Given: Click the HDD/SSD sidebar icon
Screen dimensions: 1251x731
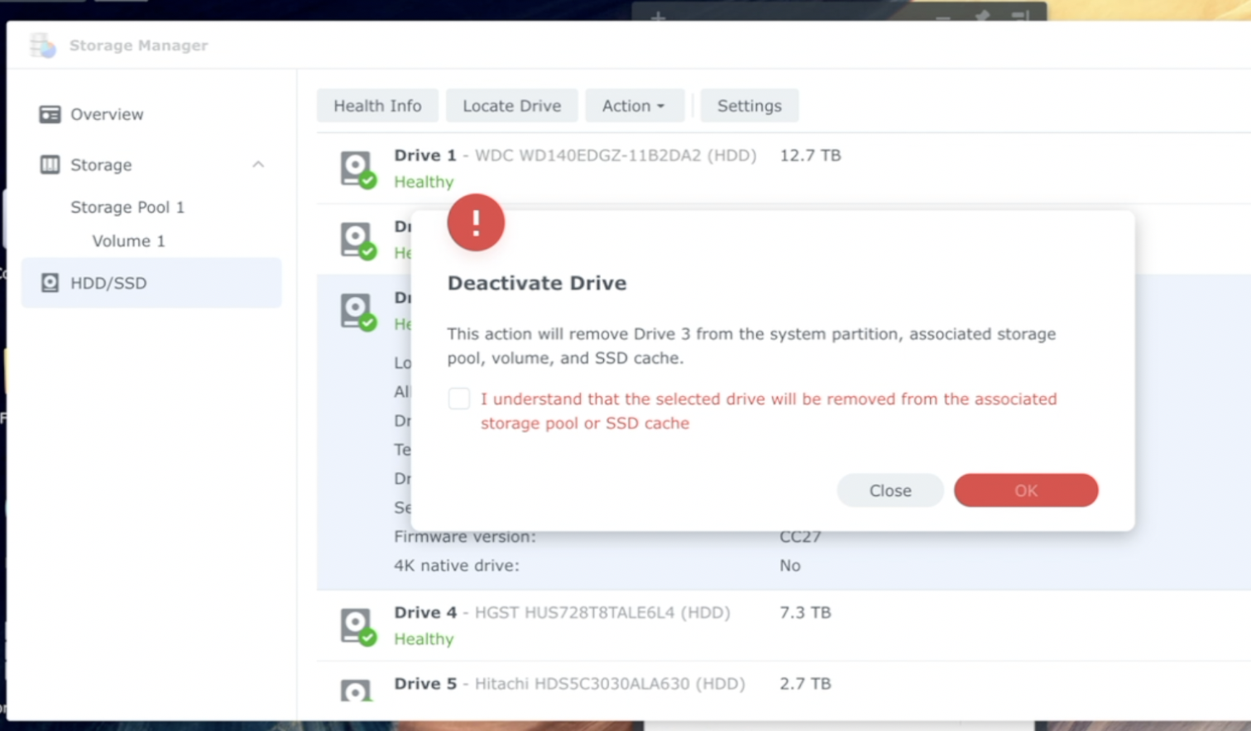Looking at the screenshot, I should click(x=50, y=283).
